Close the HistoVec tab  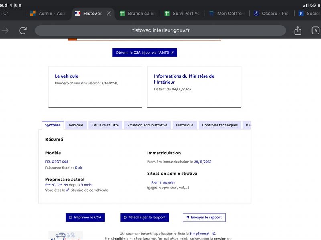[109, 14]
